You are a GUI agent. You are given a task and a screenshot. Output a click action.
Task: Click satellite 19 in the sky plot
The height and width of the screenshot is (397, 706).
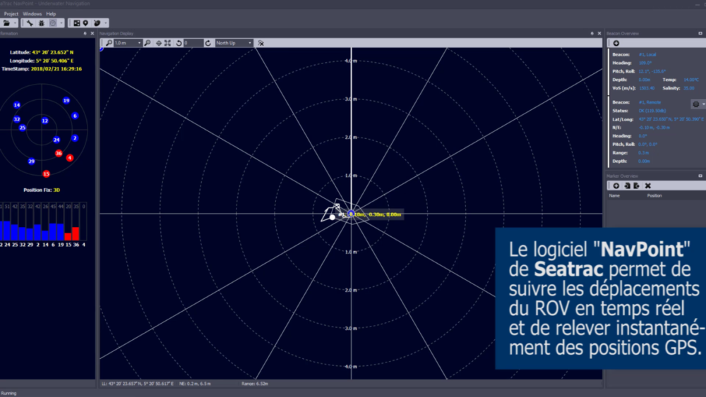click(x=66, y=100)
